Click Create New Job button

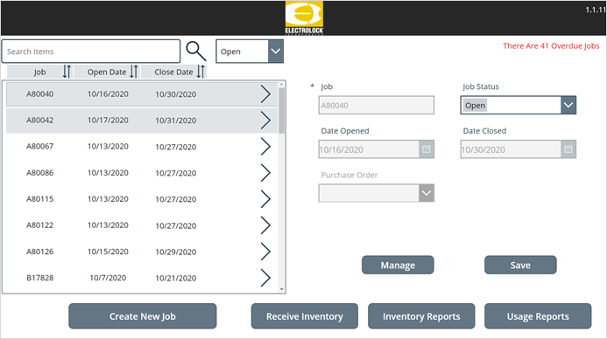click(x=143, y=316)
